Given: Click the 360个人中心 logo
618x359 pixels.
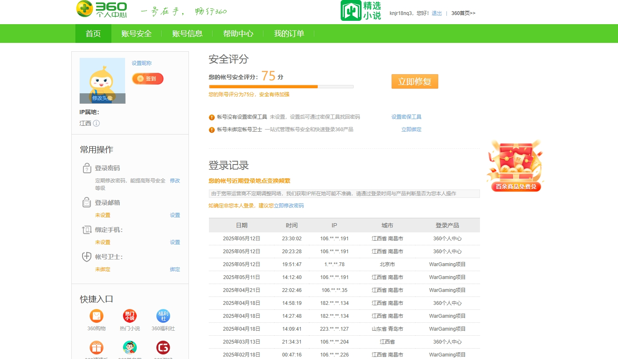Looking at the screenshot, I should click(100, 9).
